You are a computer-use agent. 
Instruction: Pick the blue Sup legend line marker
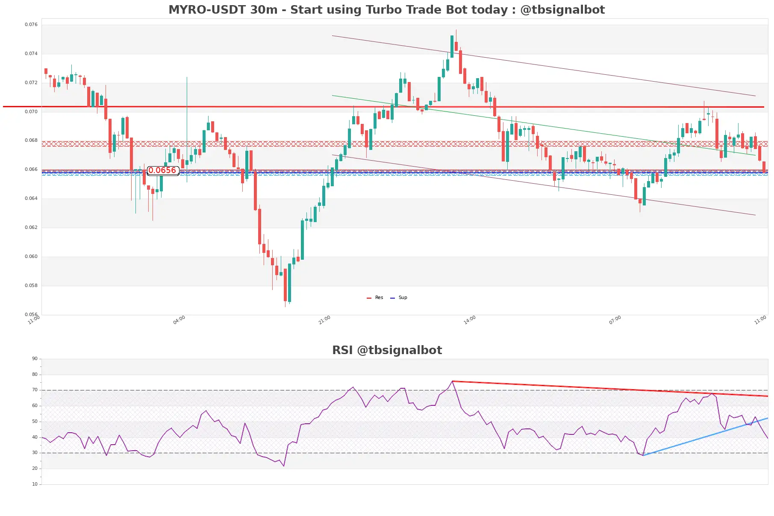pyautogui.click(x=392, y=298)
